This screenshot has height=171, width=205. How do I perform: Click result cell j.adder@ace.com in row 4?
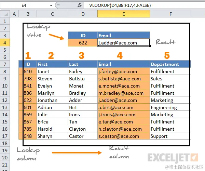click(x=124, y=43)
